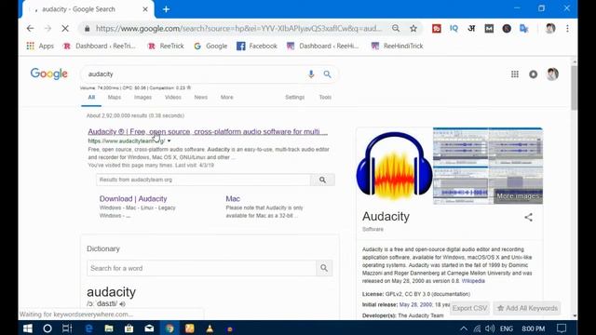Open search Tools option

click(325, 97)
